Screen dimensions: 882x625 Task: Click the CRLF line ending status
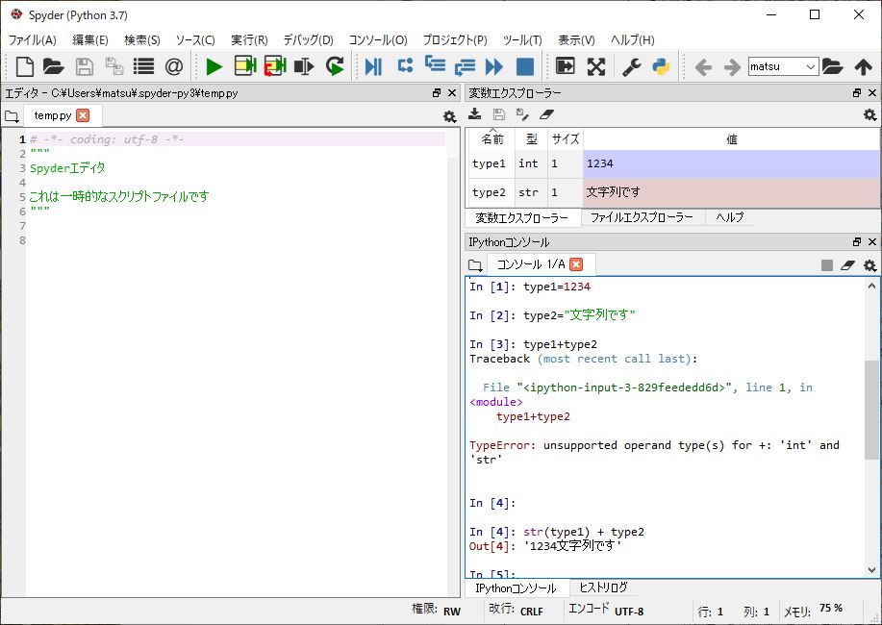(532, 612)
